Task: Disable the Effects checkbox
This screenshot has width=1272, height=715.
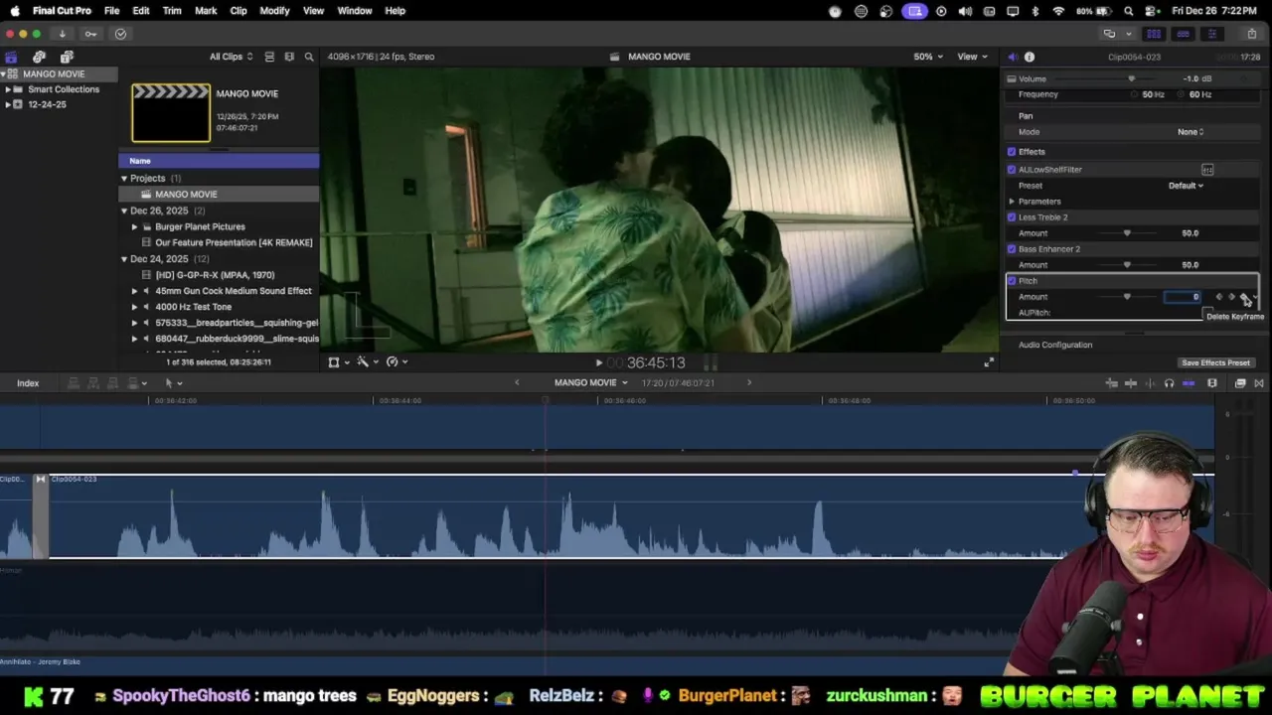Action: pyautogui.click(x=1012, y=152)
